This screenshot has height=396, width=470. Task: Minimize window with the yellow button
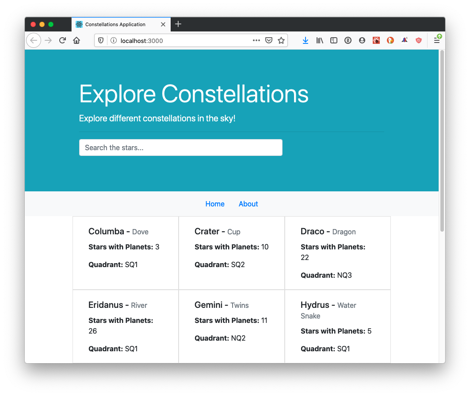(42, 24)
